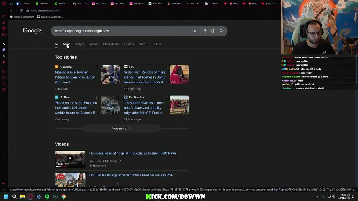Viewport: 358px width, 201px height.
Task: Open the Marbled Dashboard bookmark
Action: point(50,17)
